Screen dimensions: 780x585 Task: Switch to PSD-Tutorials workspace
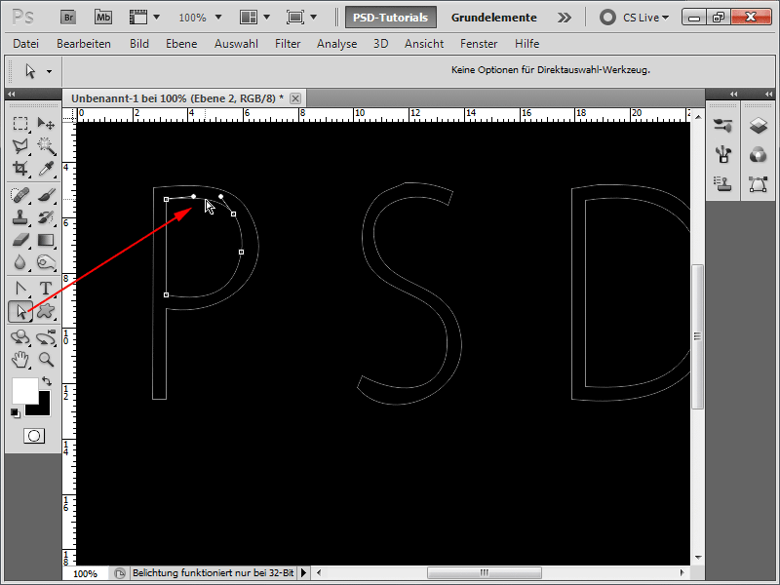tap(391, 18)
